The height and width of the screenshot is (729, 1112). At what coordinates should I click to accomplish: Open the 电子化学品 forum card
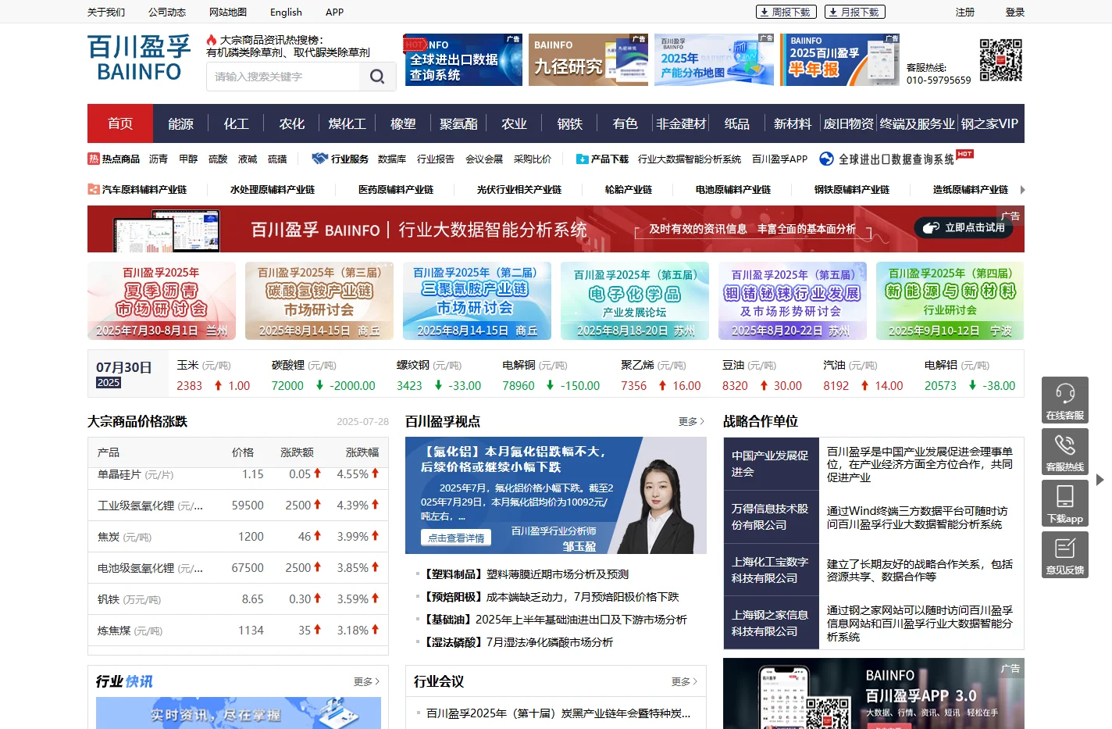pyautogui.click(x=635, y=301)
